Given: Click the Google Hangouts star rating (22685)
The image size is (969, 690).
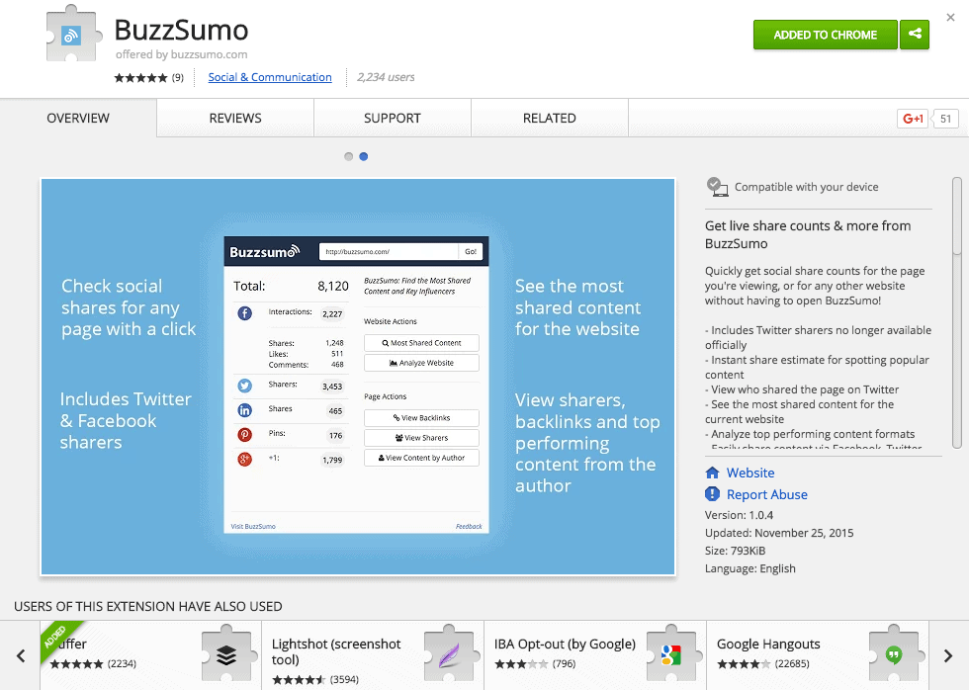Looking at the screenshot, I should click(x=744, y=664).
